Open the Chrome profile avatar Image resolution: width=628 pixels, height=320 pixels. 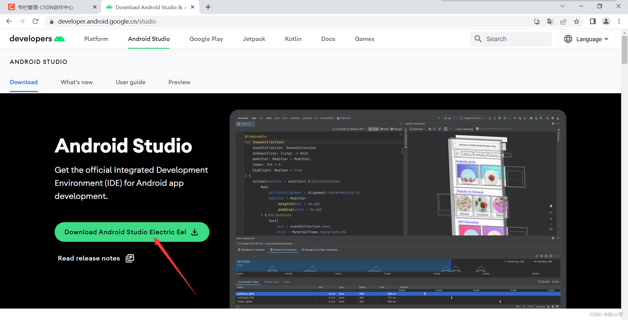click(x=606, y=21)
